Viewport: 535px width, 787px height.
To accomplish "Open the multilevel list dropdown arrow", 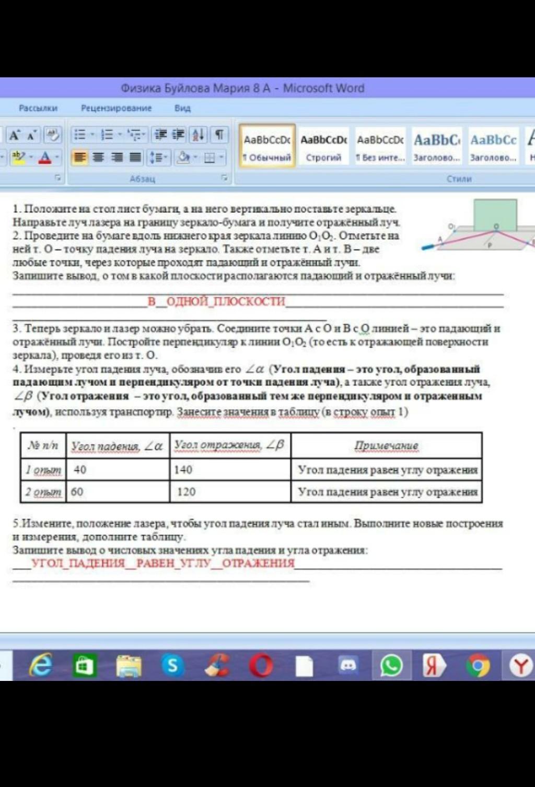I will tap(145, 135).
